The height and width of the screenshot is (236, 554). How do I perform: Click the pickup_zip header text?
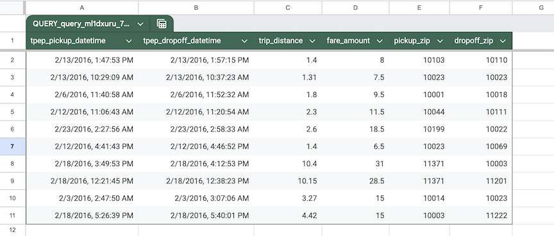pos(412,41)
